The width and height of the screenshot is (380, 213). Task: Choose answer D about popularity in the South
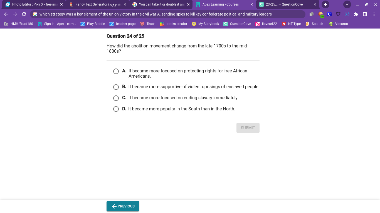[x=116, y=109]
